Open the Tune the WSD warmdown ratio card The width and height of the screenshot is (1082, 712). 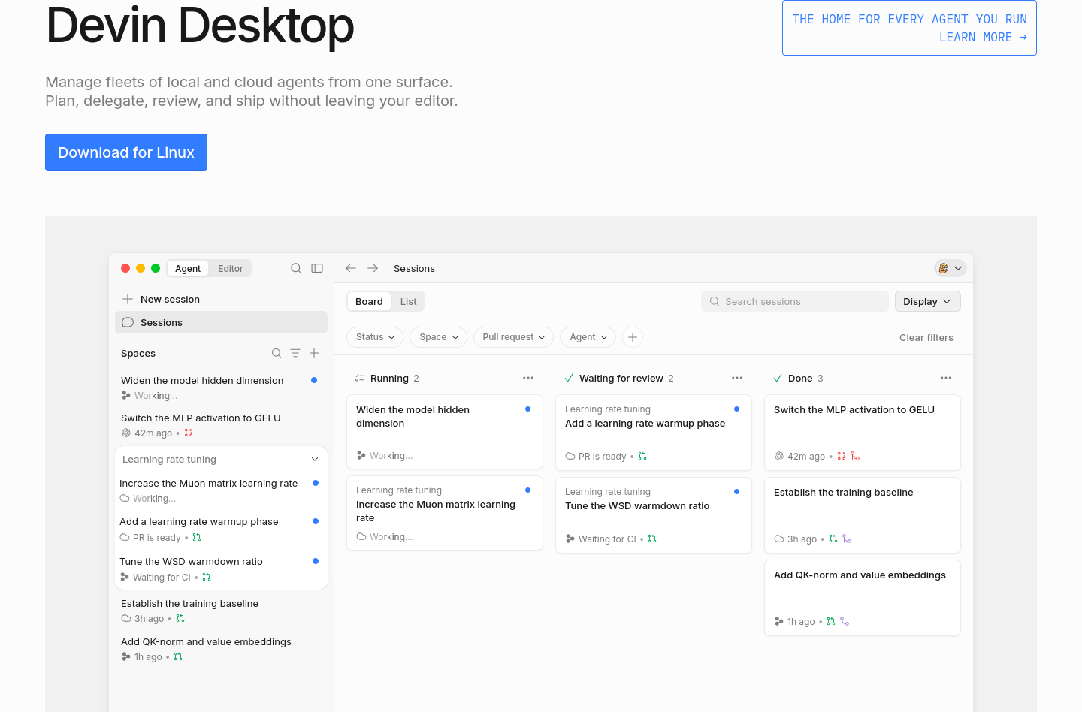click(654, 515)
